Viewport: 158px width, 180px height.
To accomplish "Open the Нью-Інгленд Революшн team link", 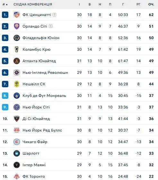I will point(45,73).
